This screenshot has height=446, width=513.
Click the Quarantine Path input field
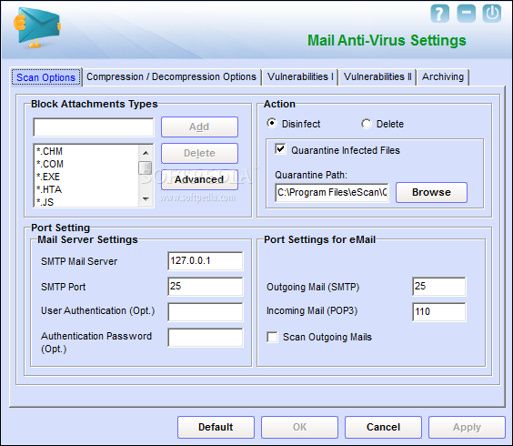[332, 192]
